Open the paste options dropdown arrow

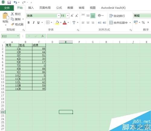pyautogui.click(x=6, y=25)
